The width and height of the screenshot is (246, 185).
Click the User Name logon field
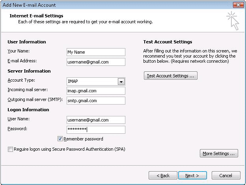coord(96,120)
